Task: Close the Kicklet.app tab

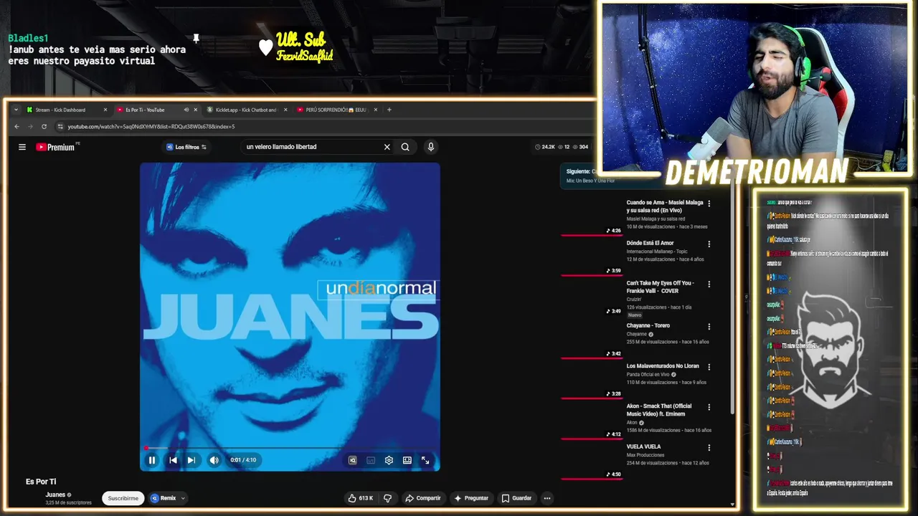Action: (x=285, y=110)
